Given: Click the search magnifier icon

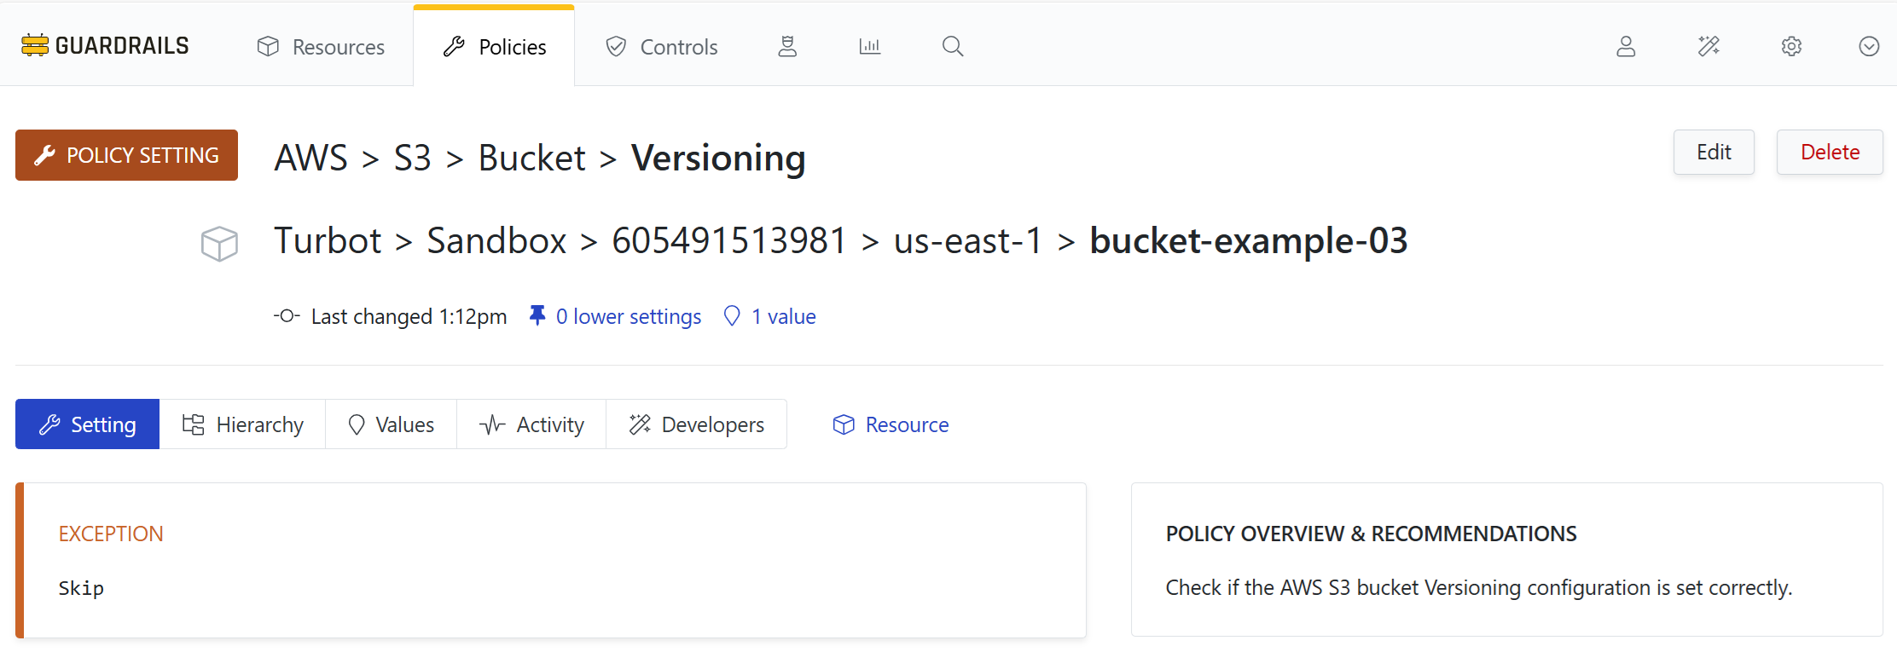Looking at the screenshot, I should [953, 46].
